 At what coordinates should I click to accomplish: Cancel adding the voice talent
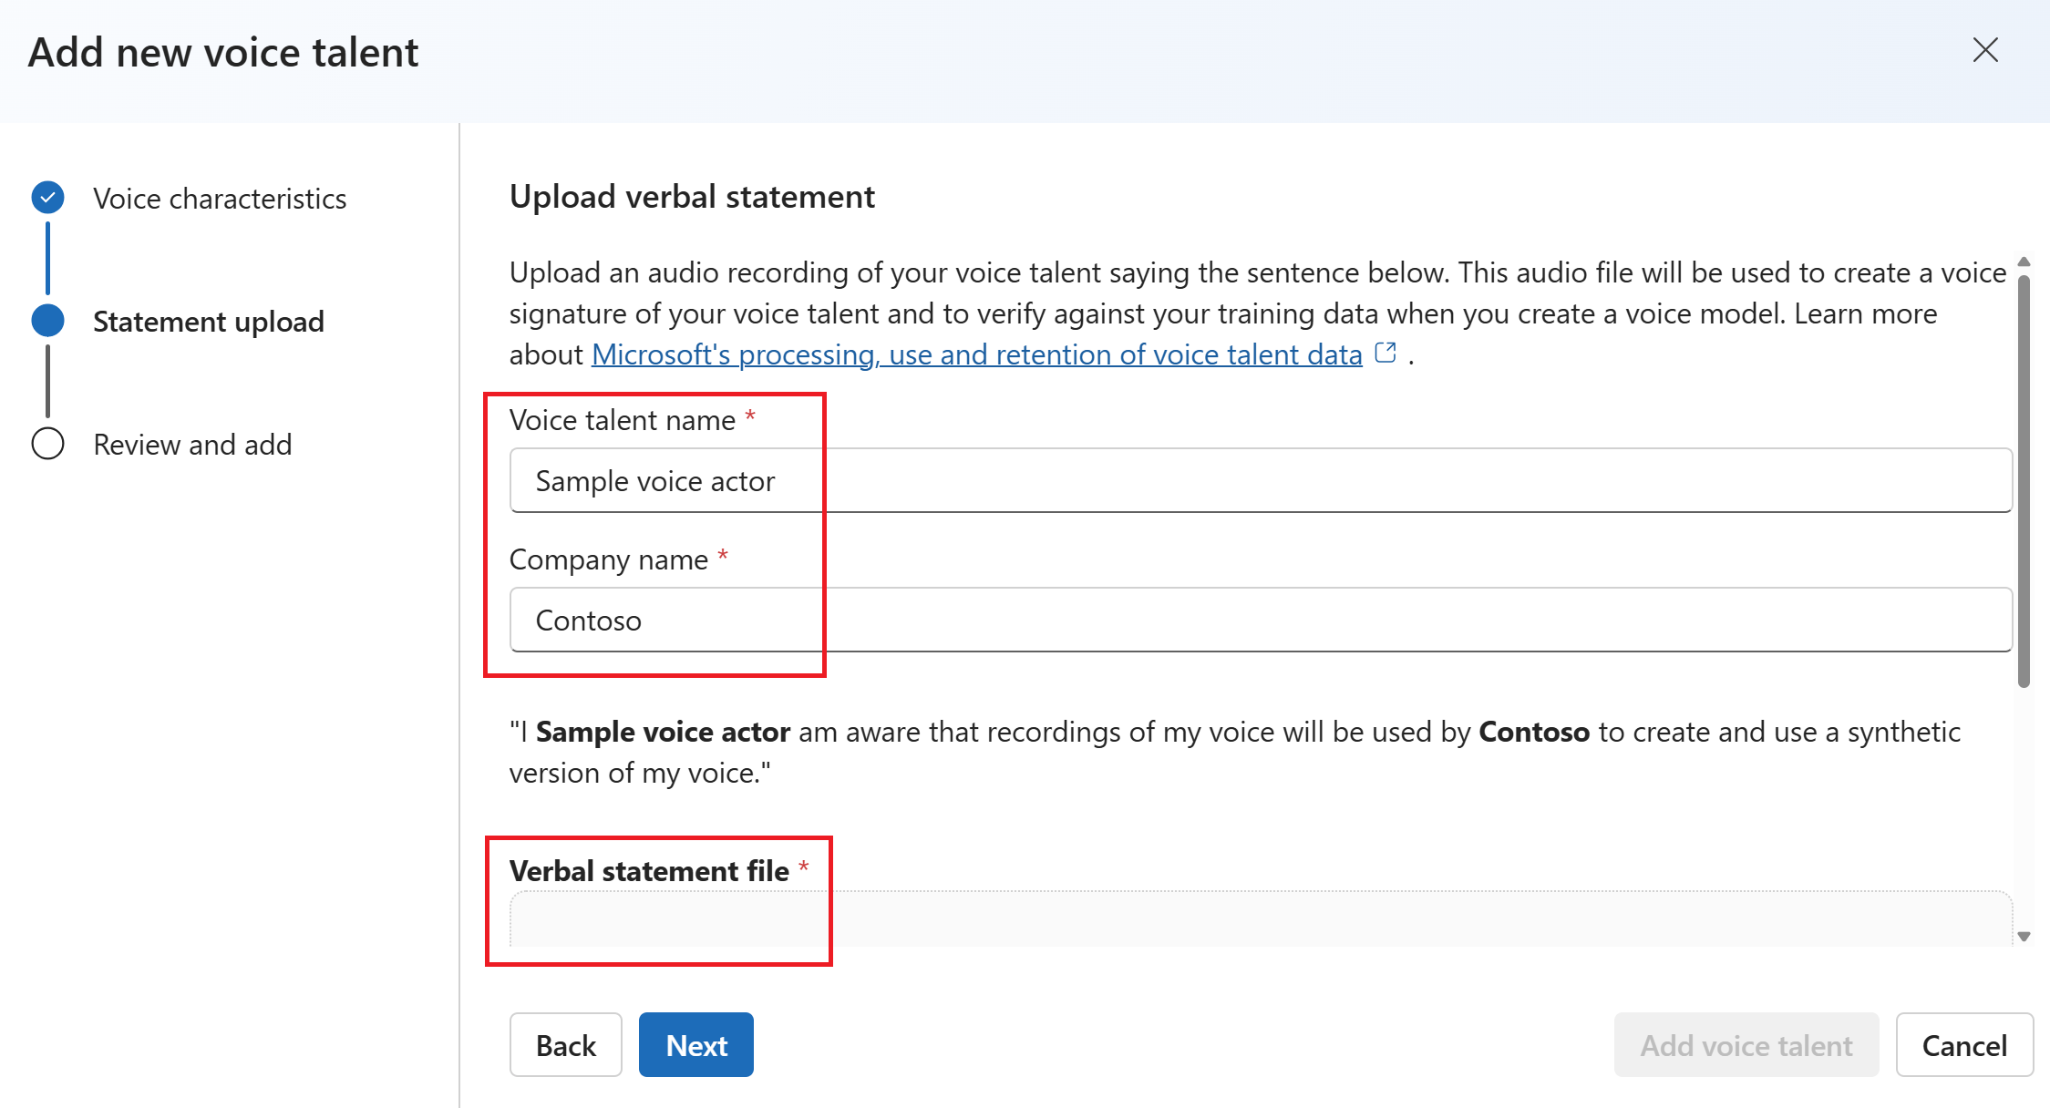pyautogui.click(x=1963, y=1045)
